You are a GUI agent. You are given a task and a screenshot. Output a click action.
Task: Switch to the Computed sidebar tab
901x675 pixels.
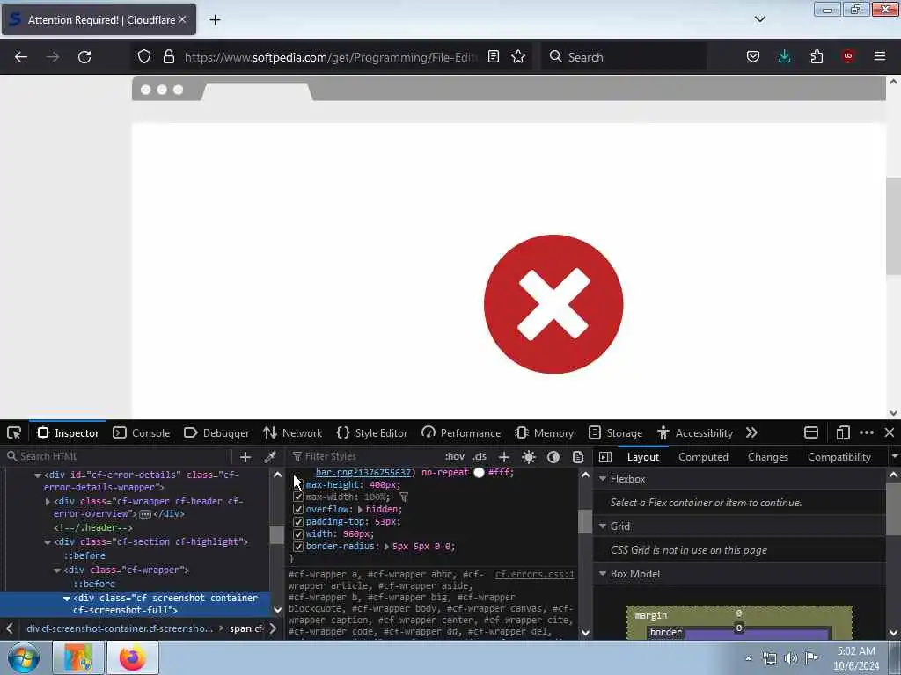[x=703, y=457]
